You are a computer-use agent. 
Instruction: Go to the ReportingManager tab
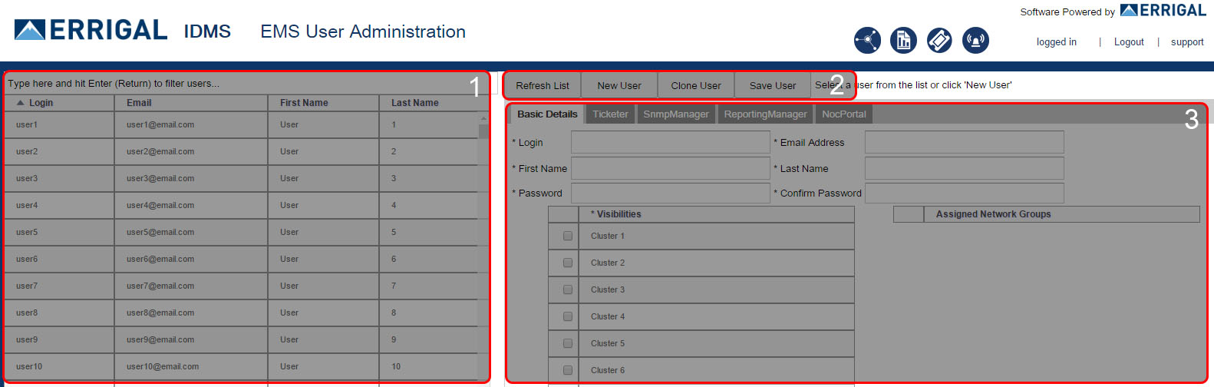pos(765,114)
